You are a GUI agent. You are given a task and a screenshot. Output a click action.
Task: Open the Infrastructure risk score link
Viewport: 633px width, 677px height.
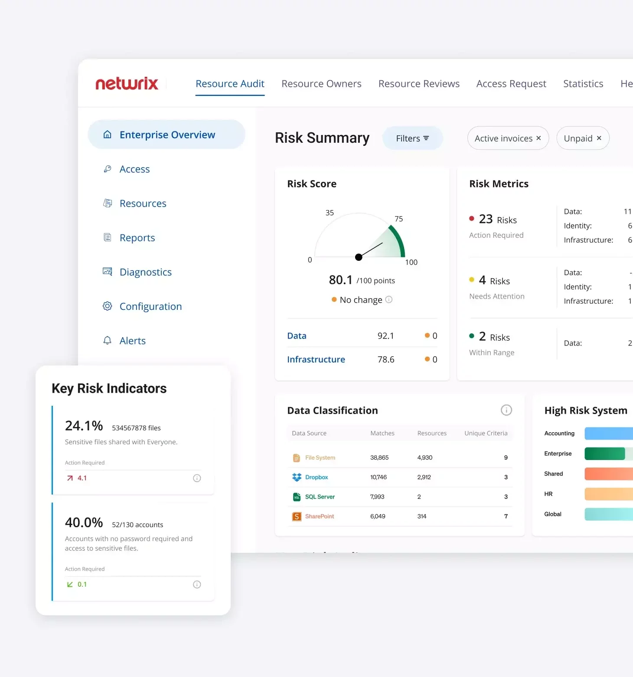click(316, 359)
